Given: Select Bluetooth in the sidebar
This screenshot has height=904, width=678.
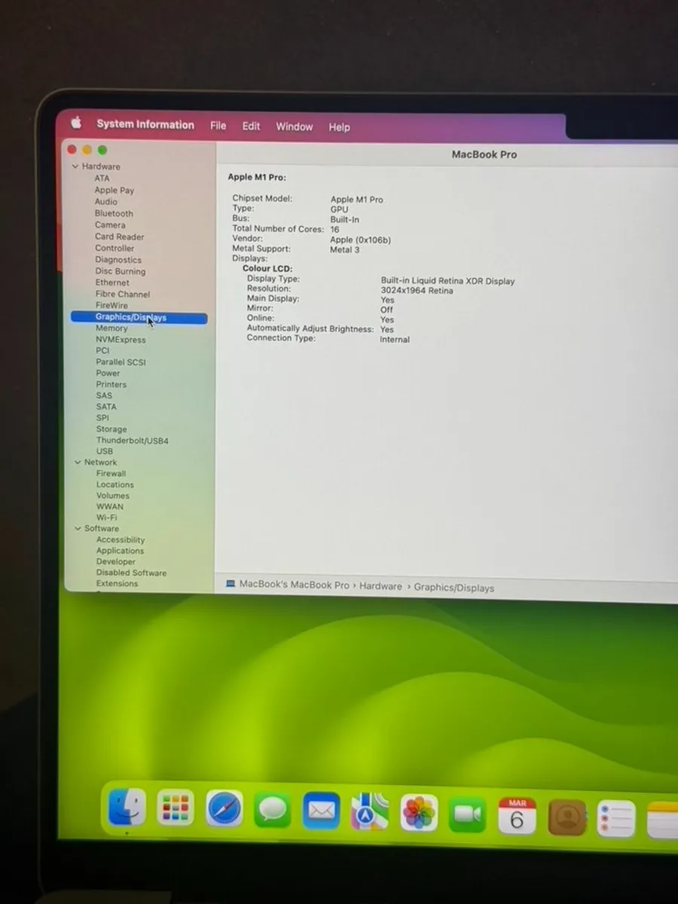Looking at the screenshot, I should tap(114, 213).
